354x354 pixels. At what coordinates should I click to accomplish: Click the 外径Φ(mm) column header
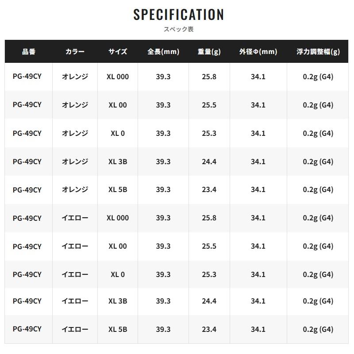click(x=258, y=51)
